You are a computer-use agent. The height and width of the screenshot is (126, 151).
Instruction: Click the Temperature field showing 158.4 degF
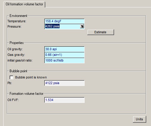[64, 21]
